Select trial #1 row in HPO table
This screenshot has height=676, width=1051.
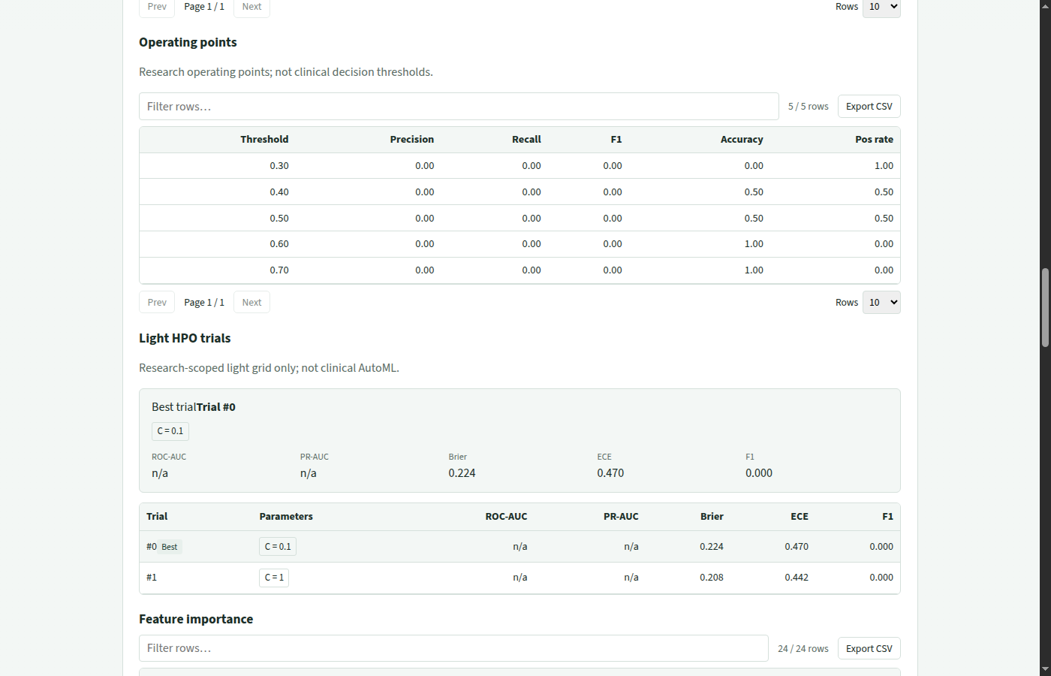(x=519, y=578)
